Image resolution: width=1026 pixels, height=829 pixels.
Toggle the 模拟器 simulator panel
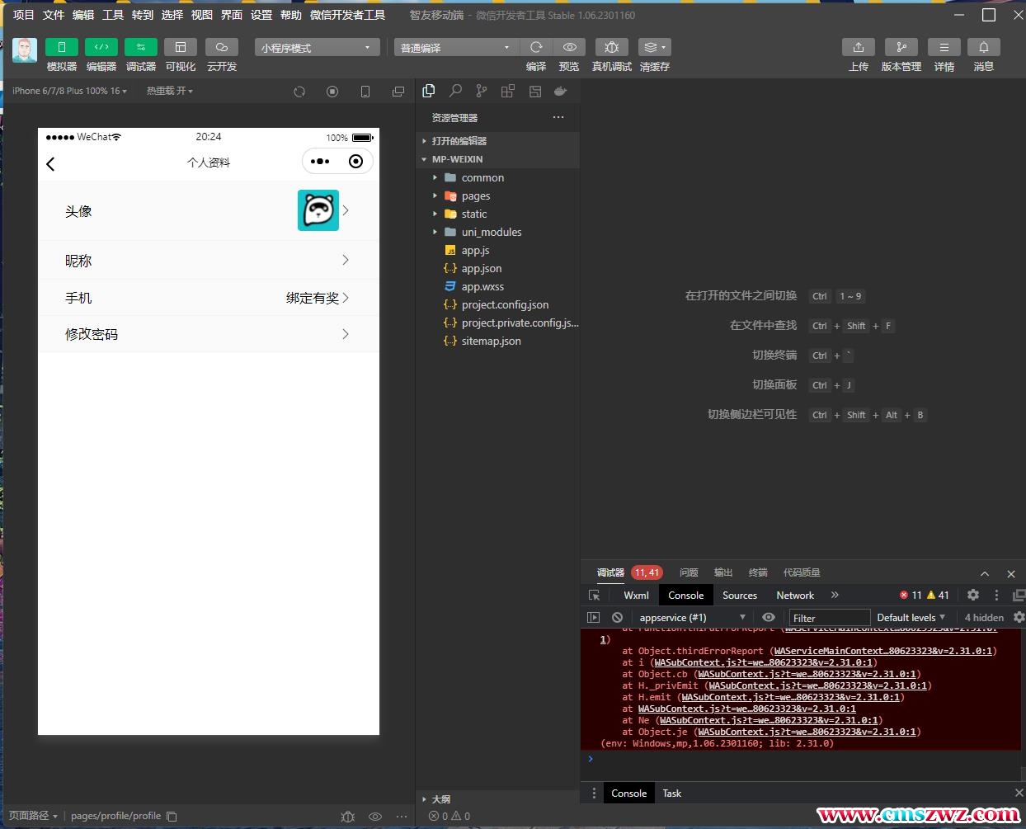pyautogui.click(x=61, y=47)
